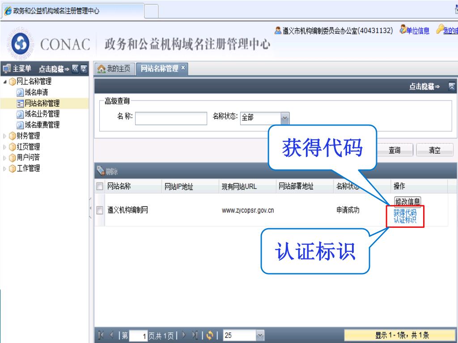Click the browser tab 政务和公益机构域名注册管理中心

coord(72,11)
